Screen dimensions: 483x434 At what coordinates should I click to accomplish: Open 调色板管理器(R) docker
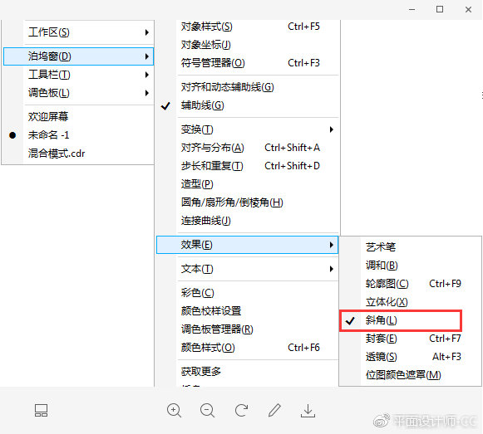click(248, 329)
